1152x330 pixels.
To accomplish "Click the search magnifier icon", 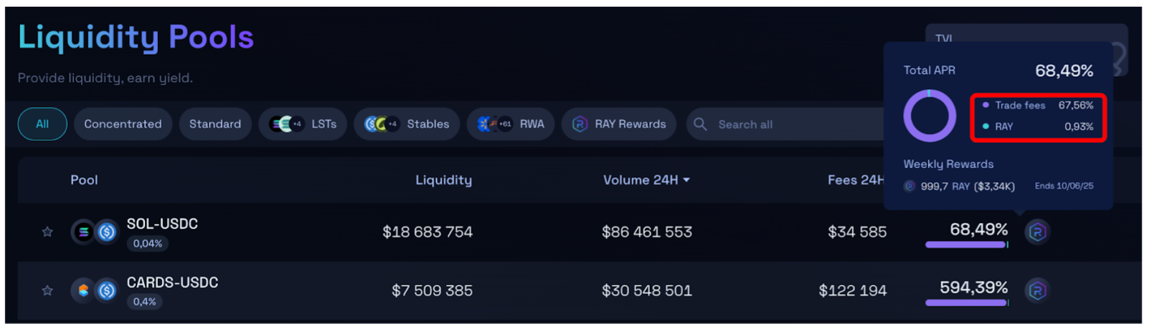I will 700,124.
